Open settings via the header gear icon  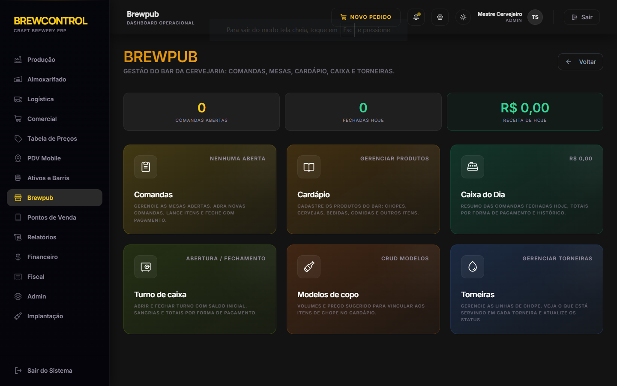440,17
